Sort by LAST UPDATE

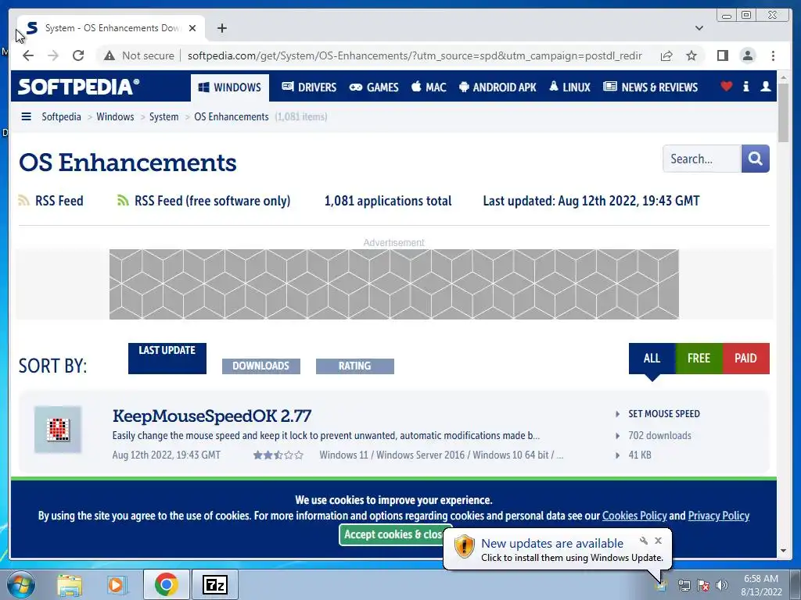point(167,358)
